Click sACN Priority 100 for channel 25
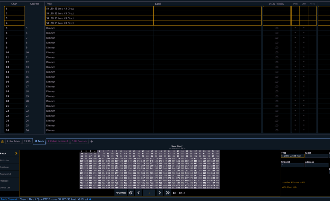Screen dimensions: 330x201 tap(277, 126)
